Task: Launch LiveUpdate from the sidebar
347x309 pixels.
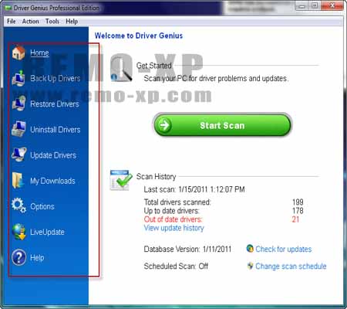Action: (x=47, y=232)
